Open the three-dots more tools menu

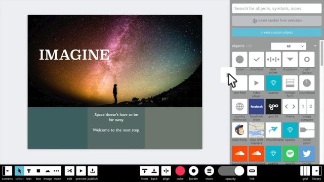pyautogui.click(x=56, y=171)
